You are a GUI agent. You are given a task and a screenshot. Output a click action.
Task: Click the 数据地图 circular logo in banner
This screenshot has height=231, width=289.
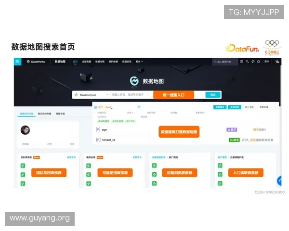click(x=134, y=81)
